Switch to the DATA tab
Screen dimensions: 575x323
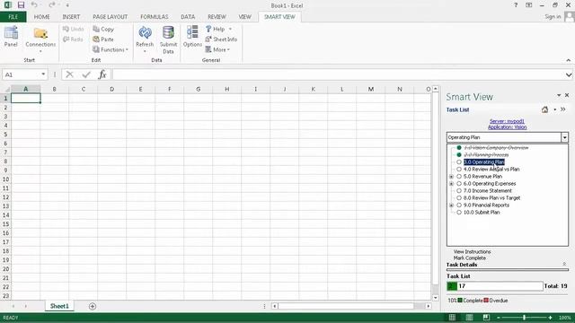pos(188,17)
